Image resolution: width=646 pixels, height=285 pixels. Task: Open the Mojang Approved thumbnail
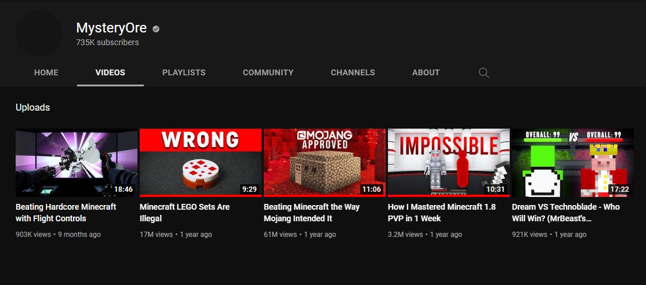click(325, 163)
